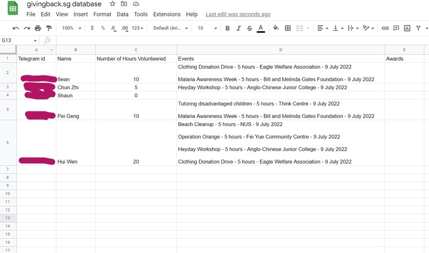Select the Paint format roller icon
The width and height of the screenshot is (429, 253).
coord(49,28)
